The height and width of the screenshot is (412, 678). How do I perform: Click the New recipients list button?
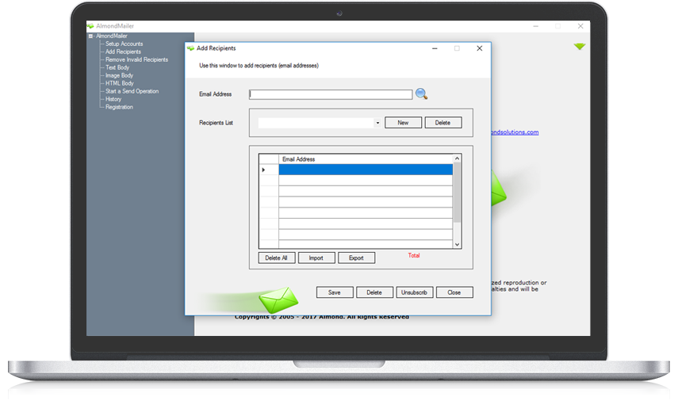[x=403, y=123]
